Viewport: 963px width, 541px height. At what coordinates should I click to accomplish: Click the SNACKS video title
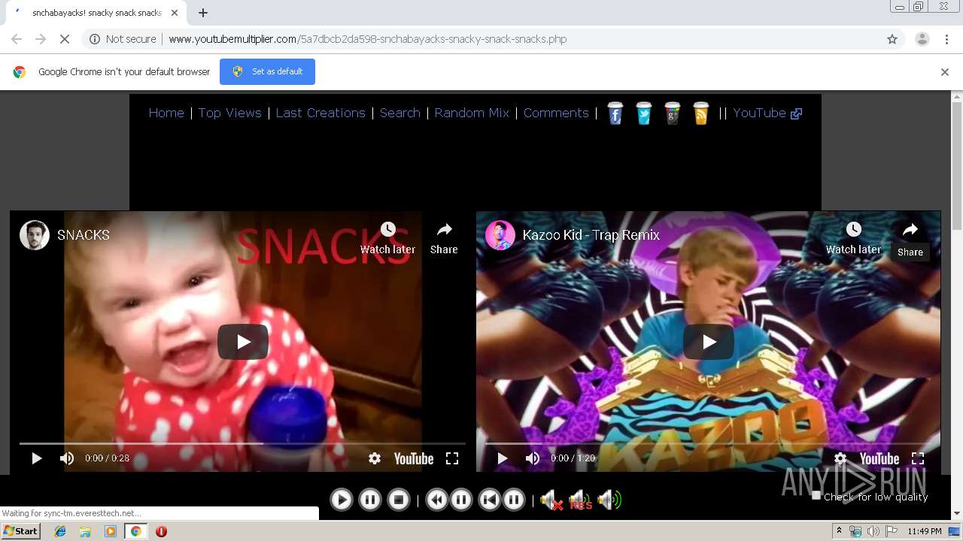84,235
